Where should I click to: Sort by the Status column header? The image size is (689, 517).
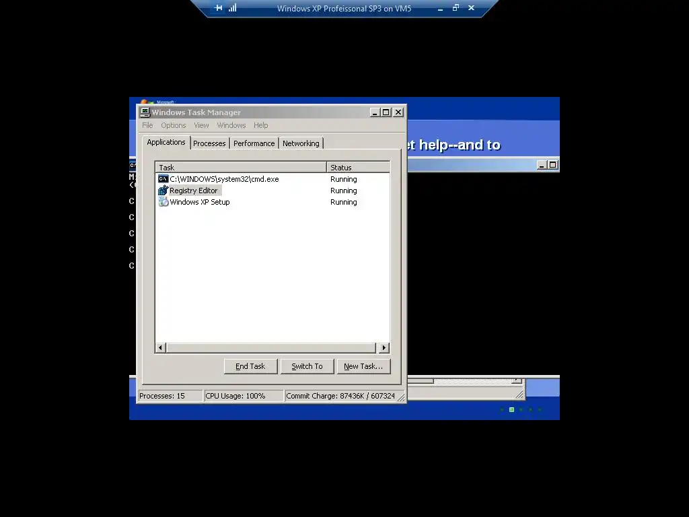pos(358,168)
